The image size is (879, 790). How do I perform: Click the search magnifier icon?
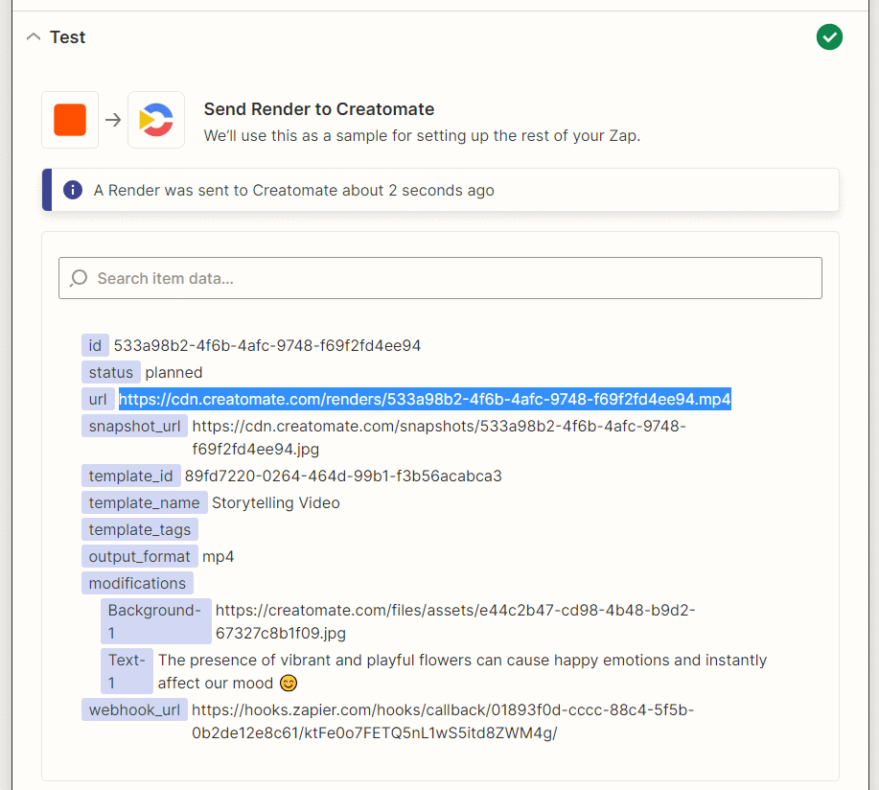click(x=80, y=278)
